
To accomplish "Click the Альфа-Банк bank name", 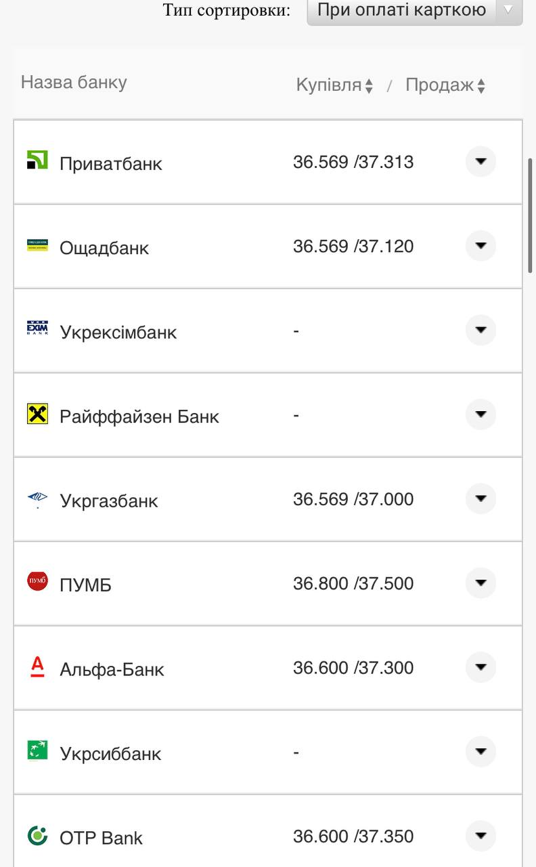I will (112, 669).
